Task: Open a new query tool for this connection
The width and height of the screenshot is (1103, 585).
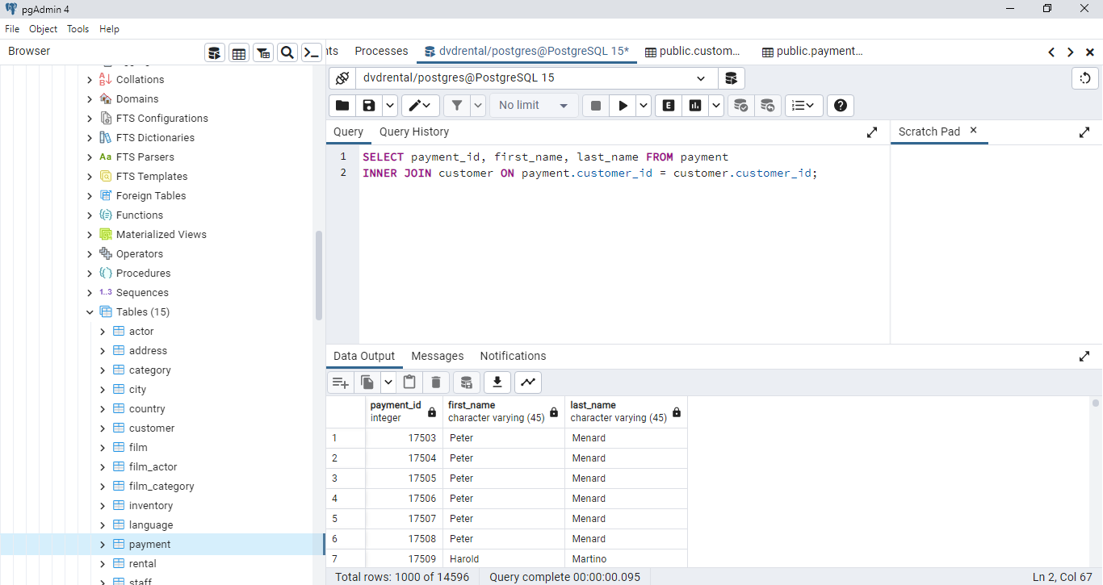Action: tap(731, 78)
